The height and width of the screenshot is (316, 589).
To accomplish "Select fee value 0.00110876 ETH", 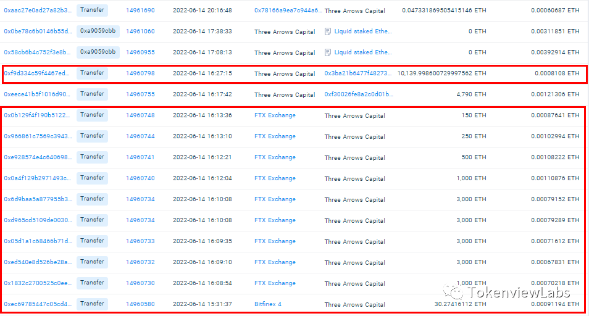I will (555, 178).
